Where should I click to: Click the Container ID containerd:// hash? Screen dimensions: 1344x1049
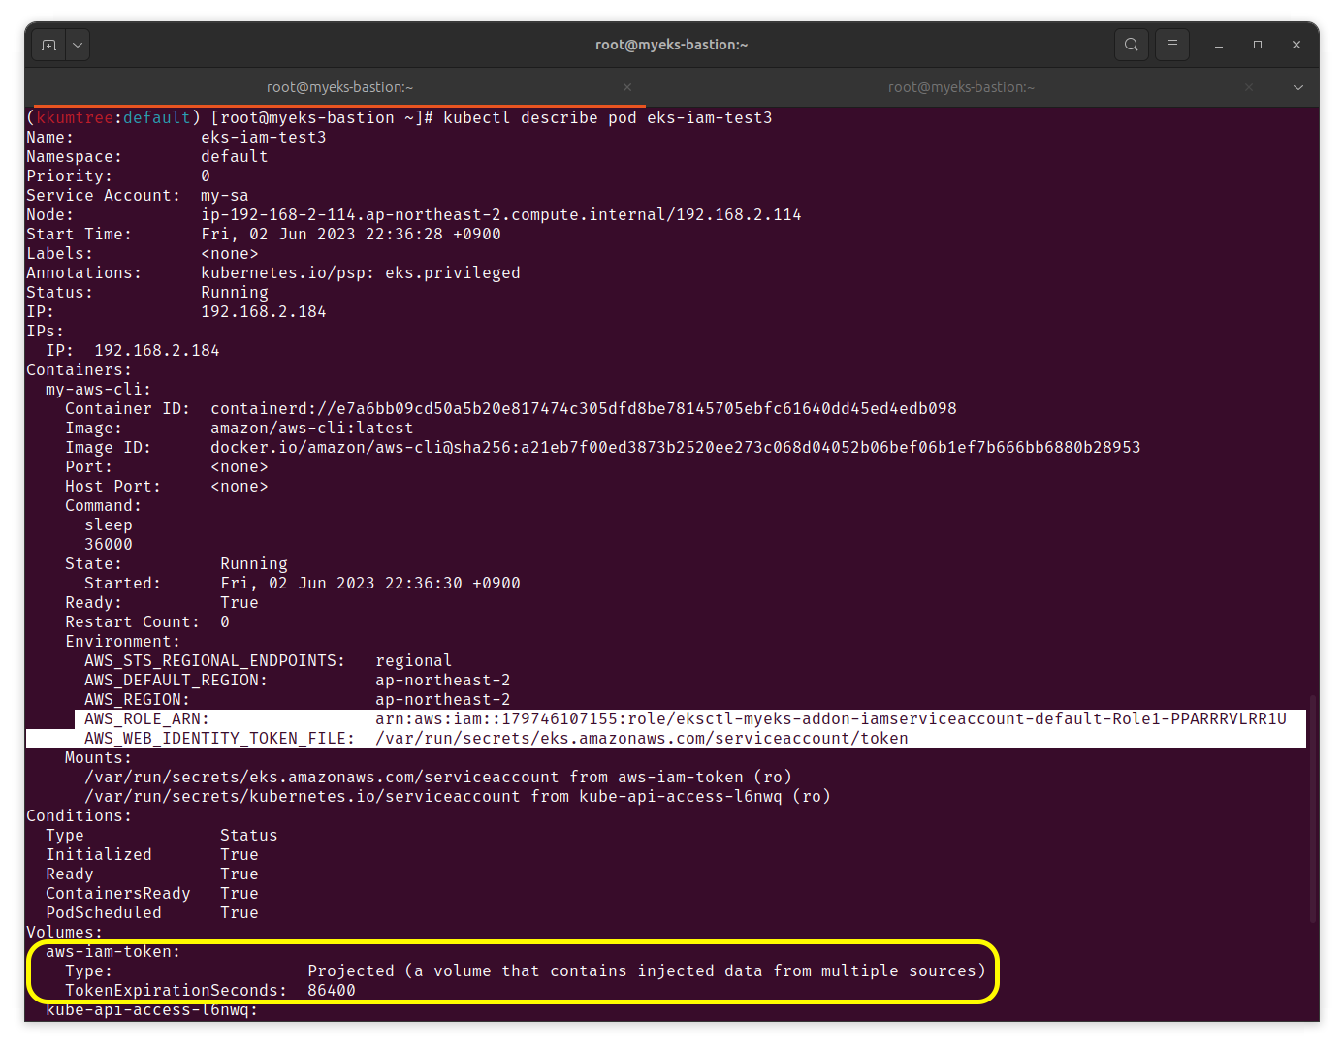coord(584,408)
